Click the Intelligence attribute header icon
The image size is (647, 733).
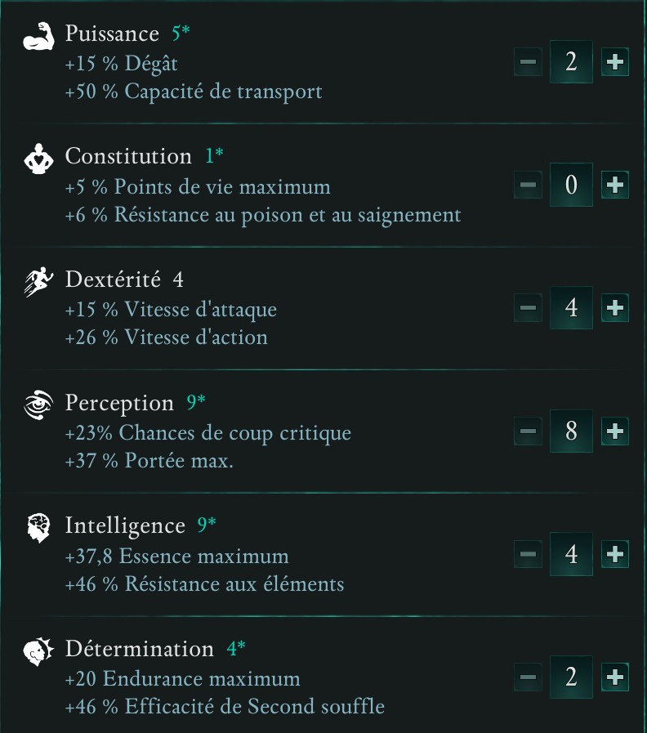37,528
